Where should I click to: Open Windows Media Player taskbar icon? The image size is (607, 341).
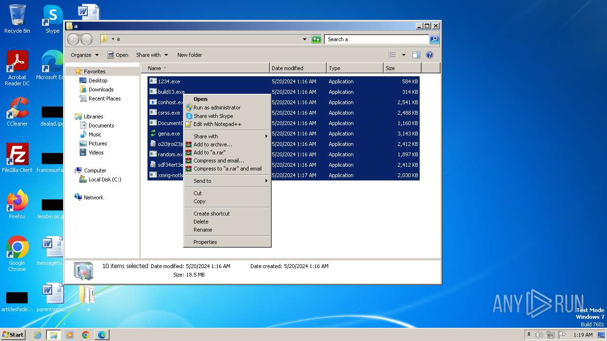pos(70,335)
